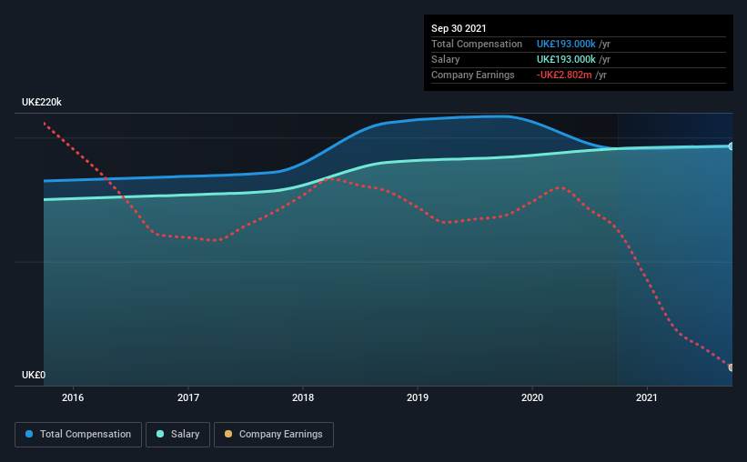Click the Company Earnings tooltip row label

click(x=472, y=75)
